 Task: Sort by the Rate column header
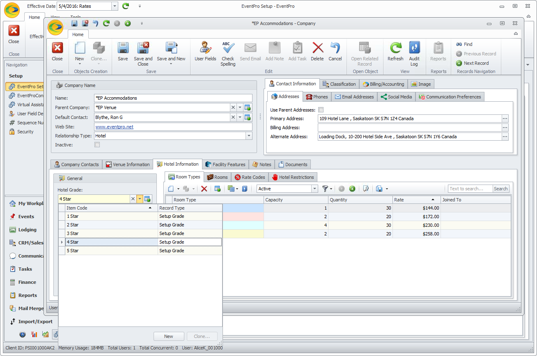point(417,200)
